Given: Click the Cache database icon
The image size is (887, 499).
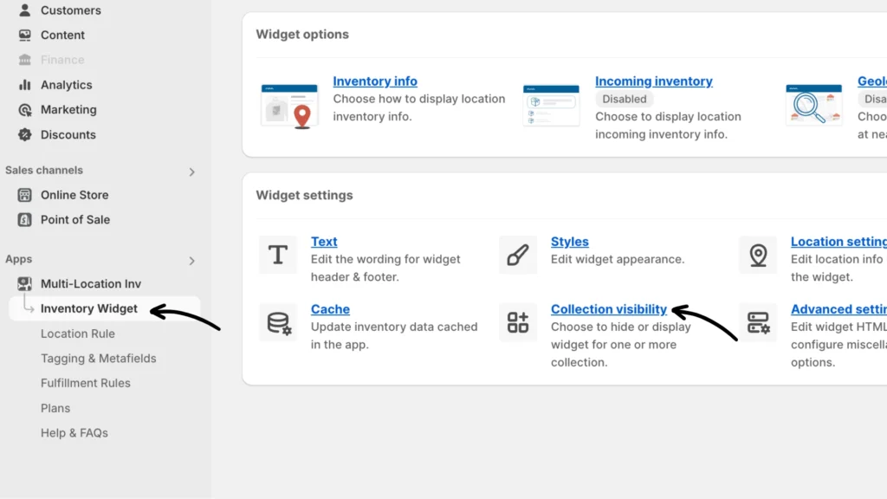Looking at the screenshot, I should coord(278,322).
